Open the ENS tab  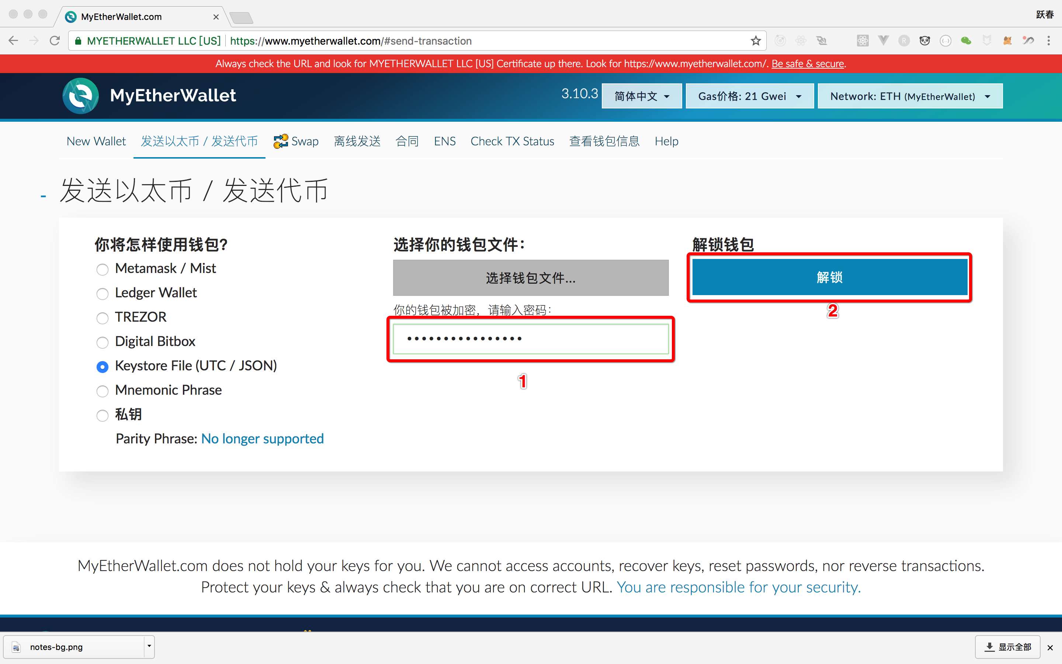coord(445,141)
